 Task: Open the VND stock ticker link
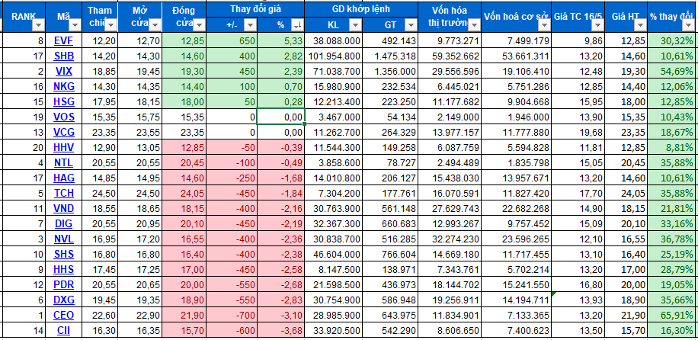[x=64, y=208]
